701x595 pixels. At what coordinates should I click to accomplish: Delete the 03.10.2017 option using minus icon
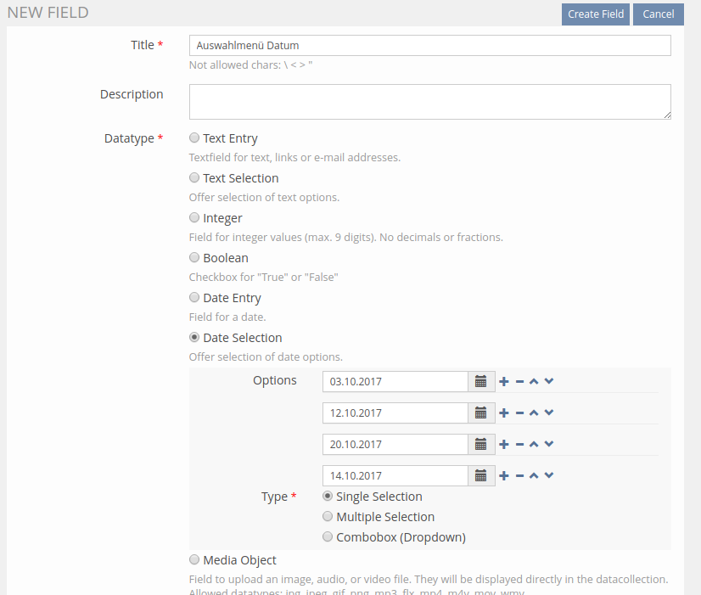tap(519, 382)
